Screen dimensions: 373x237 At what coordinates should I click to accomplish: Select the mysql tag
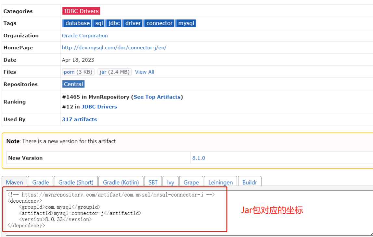pyautogui.click(x=186, y=23)
